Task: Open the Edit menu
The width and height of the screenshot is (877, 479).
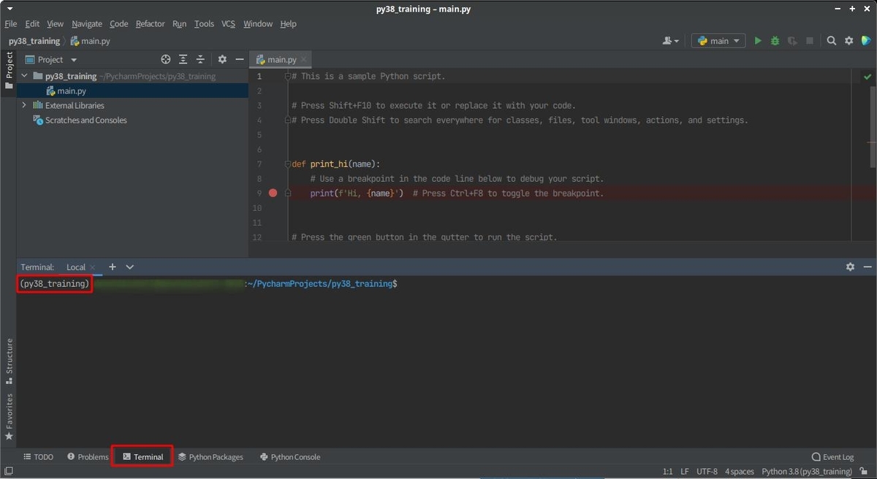Action: coord(32,24)
